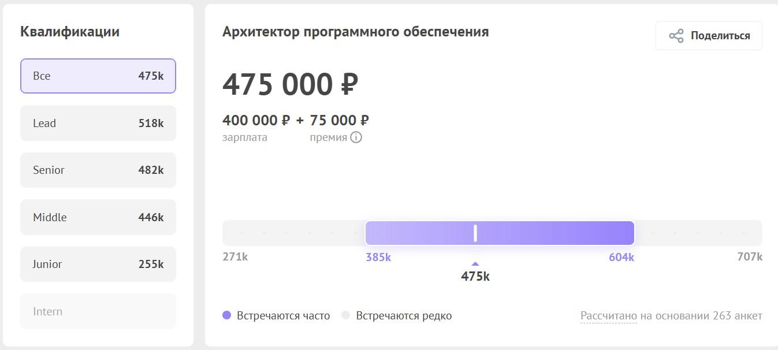778x350 pixels.
Task: Select the Все qualification filter
Action: 98,76
